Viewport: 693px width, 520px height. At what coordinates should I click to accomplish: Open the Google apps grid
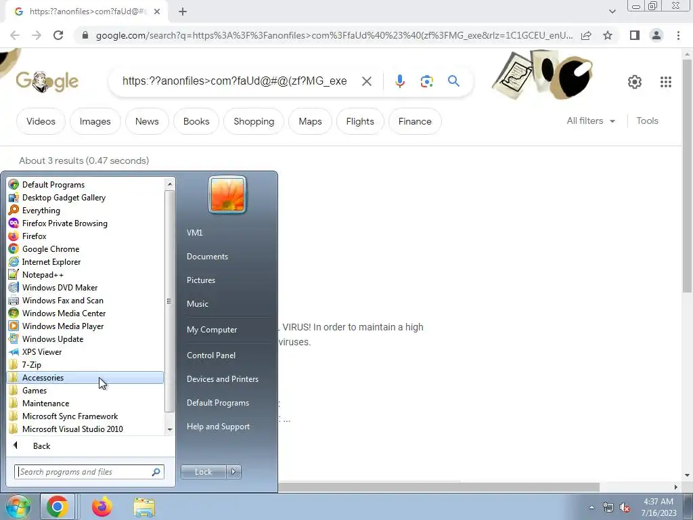(666, 82)
